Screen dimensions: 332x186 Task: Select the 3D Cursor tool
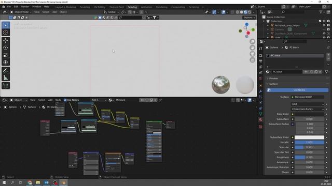(6, 33)
